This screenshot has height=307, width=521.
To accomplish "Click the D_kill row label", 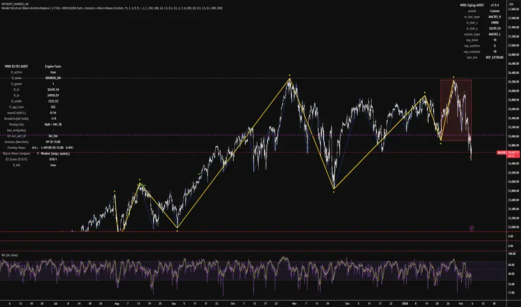I will tap(16, 165).
